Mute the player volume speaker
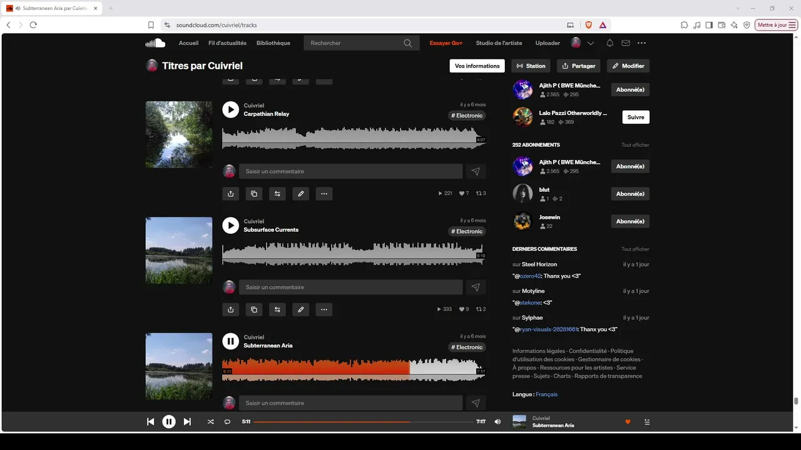 point(497,422)
